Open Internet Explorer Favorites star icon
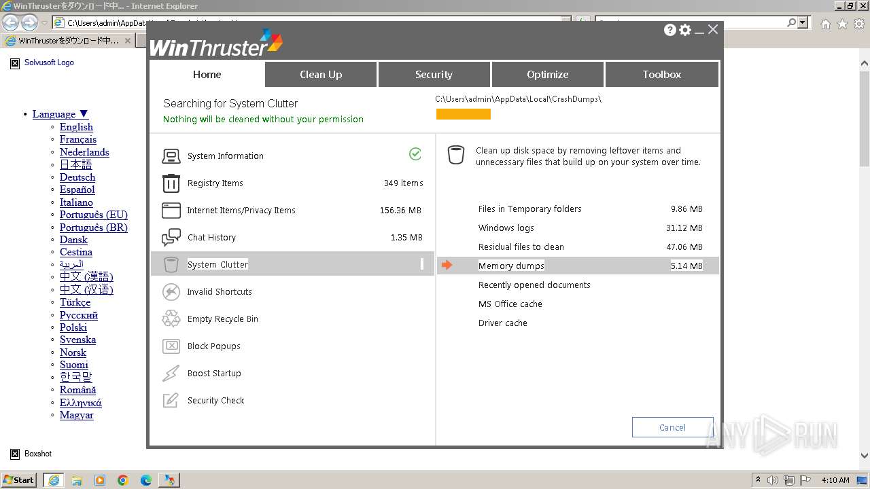 pyautogui.click(x=842, y=24)
